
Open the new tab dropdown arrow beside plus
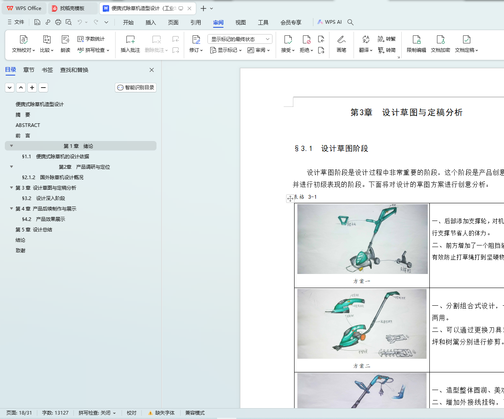coord(211,8)
